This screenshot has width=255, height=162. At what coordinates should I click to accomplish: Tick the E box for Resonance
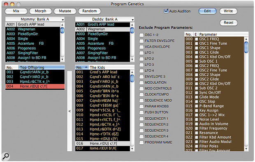pos(197,133)
